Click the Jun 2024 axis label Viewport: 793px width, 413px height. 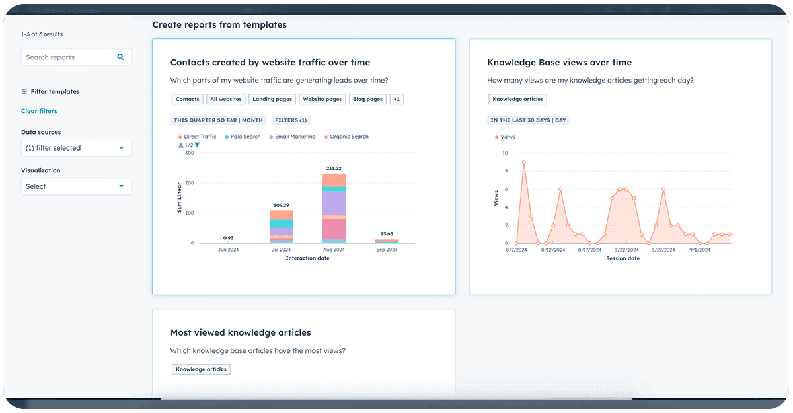[228, 250]
